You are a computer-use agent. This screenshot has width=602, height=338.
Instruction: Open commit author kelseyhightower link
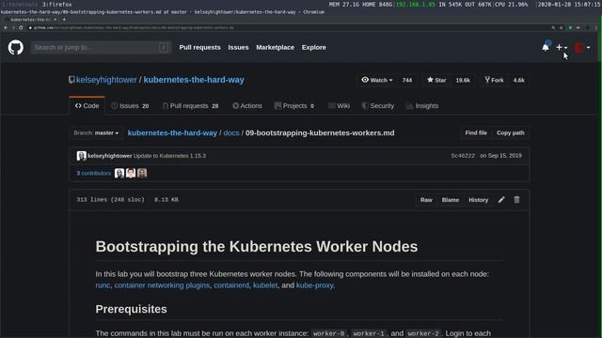tap(109, 156)
